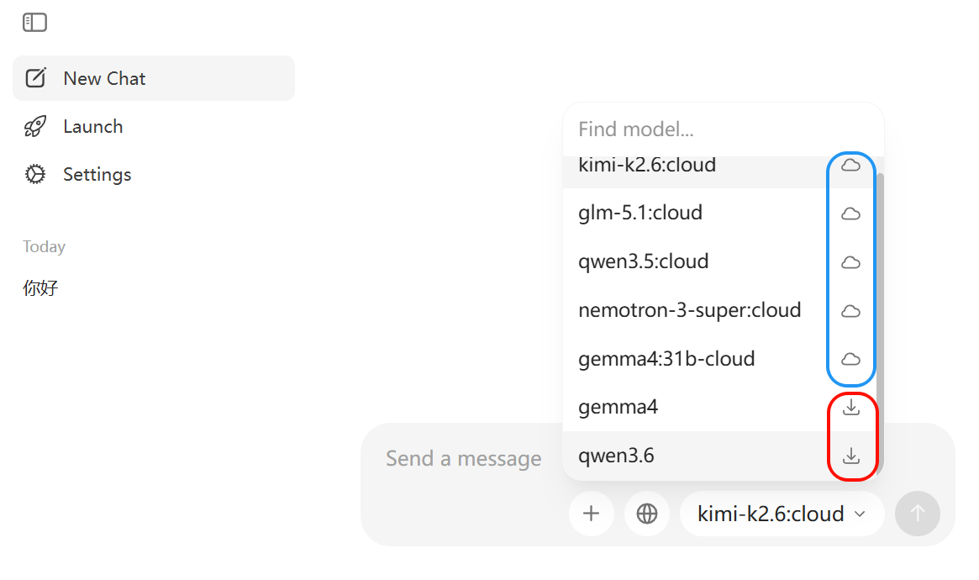Click the New Chat compose icon
979x580 pixels.
coord(35,78)
